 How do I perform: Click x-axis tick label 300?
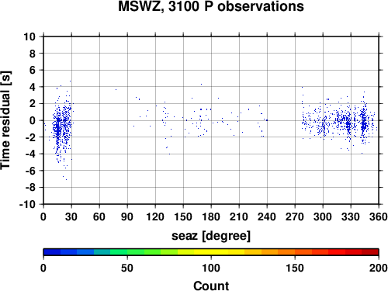click(323, 217)
